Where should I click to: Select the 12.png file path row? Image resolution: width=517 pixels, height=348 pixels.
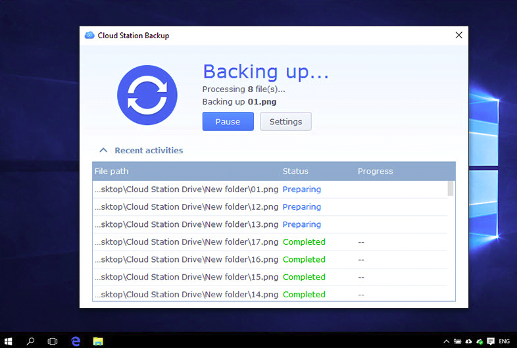[x=270, y=207]
